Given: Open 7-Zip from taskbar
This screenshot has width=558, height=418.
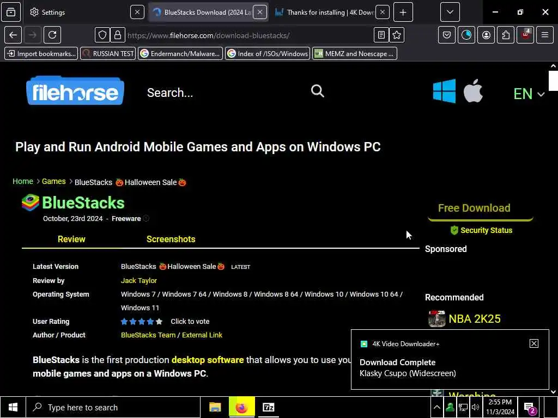Looking at the screenshot, I should pos(268,407).
